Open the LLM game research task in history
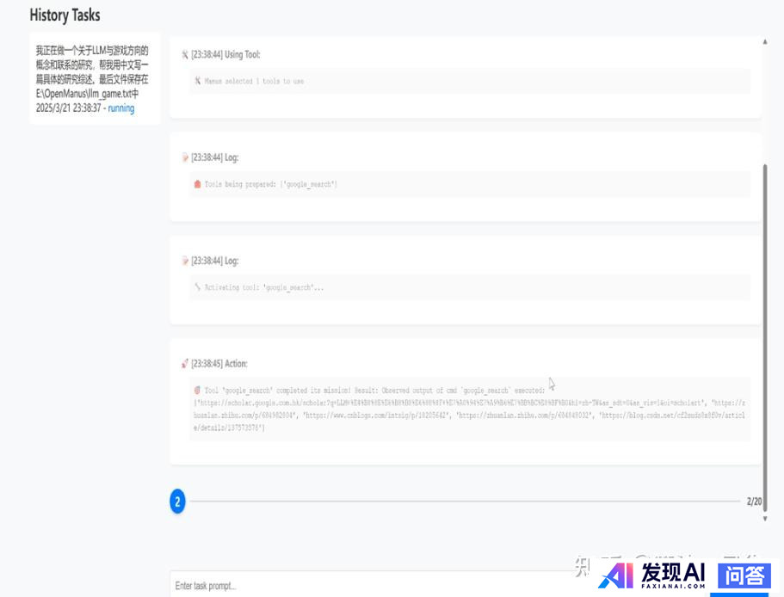Screen dimensions: 784x597 point(95,79)
